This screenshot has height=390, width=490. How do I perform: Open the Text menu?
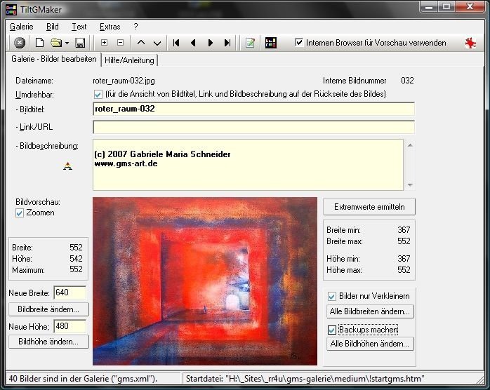[x=79, y=27]
